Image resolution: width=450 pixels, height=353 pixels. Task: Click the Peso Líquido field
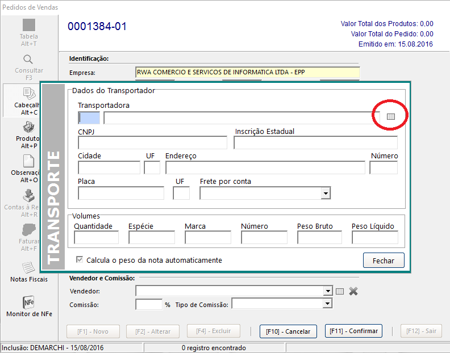coord(375,237)
